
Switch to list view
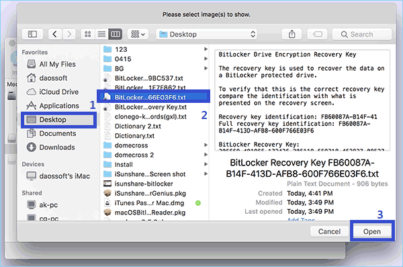[101, 34]
